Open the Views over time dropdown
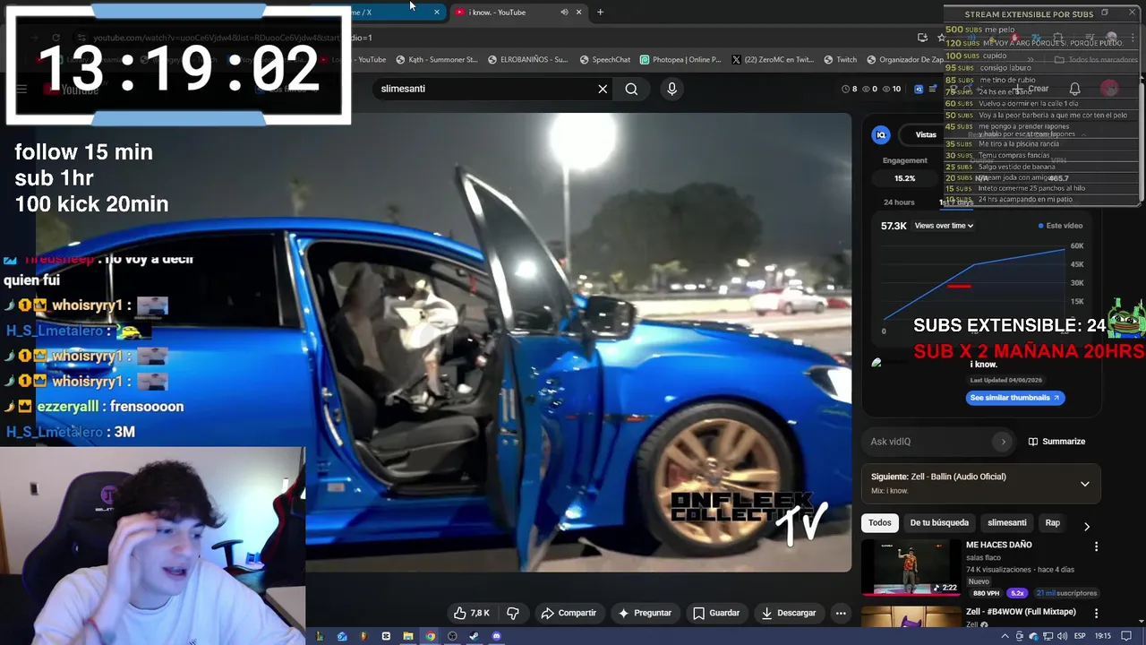Viewport: 1146px width, 645px height. (944, 226)
